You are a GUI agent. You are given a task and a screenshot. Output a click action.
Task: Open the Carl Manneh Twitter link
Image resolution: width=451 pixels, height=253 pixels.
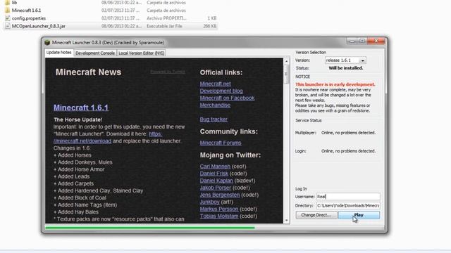pyautogui.click(x=215, y=167)
